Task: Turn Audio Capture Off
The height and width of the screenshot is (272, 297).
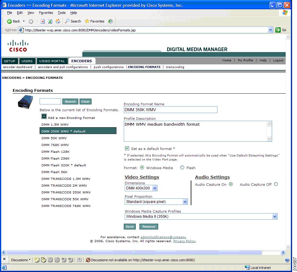Action: pyautogui.click(x=276, y=184)
